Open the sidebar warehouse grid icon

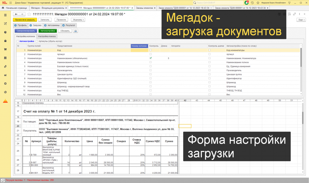click(x=5, y=58)
